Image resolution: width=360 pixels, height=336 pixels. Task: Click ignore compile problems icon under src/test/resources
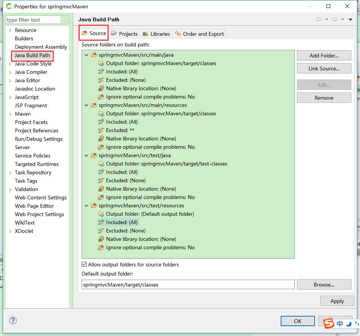[x=101, y=247]
